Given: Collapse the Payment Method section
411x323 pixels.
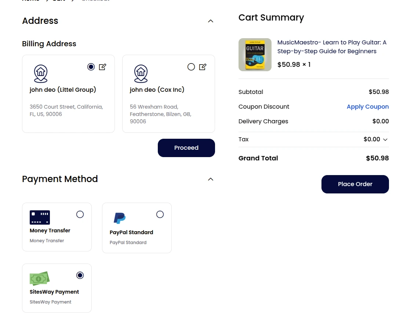Looking at the screenshot, I should coord(211,179).
